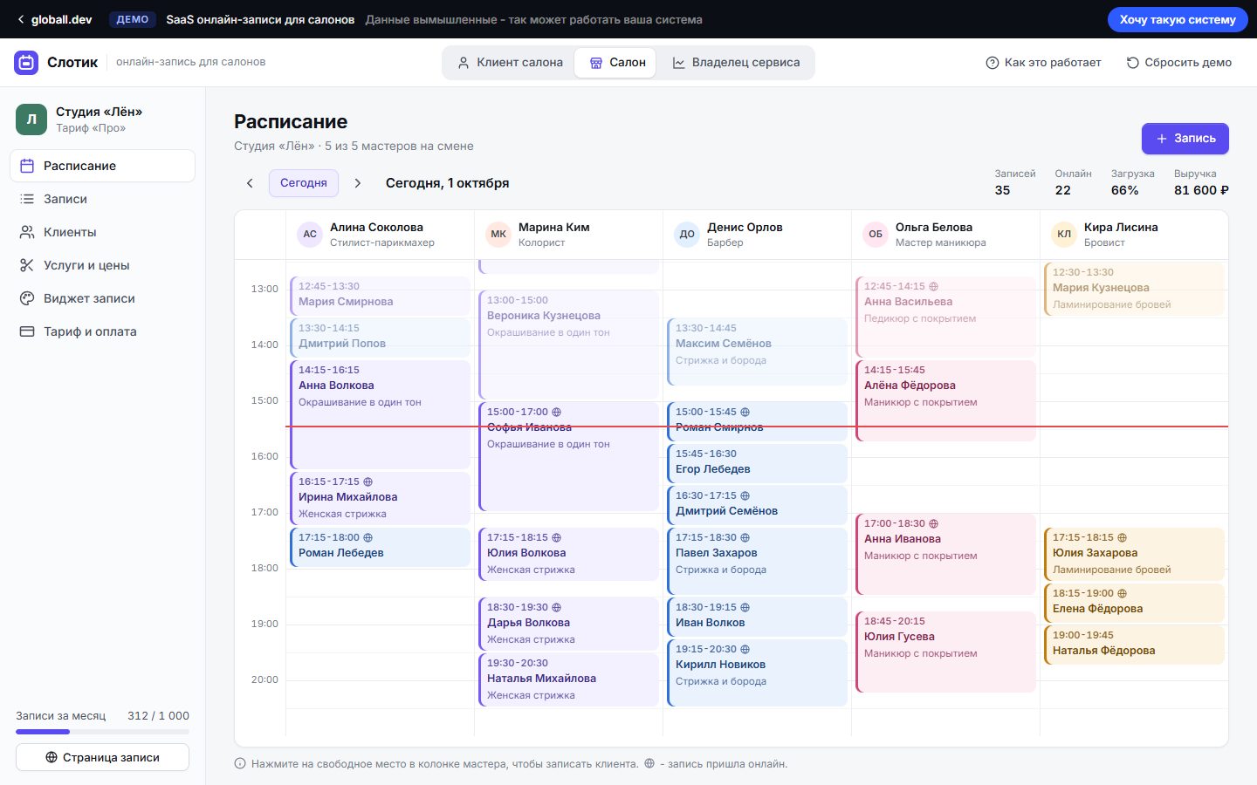Click the Записи за месяц progress bar
The width and height of the screenshot is (1257, 785).
[x=102, y=732]
